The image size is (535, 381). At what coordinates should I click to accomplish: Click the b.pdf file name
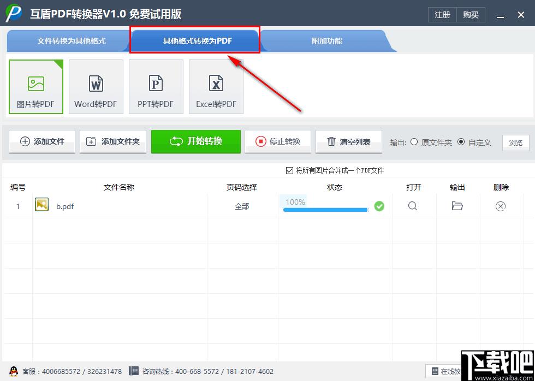(65, 206)
